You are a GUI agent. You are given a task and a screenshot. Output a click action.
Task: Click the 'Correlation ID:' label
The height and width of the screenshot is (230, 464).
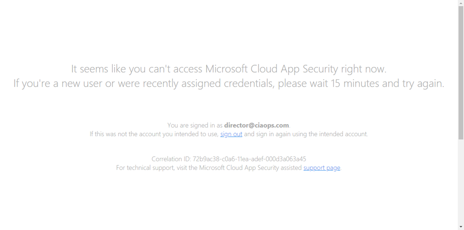click(x=171, y=159)
